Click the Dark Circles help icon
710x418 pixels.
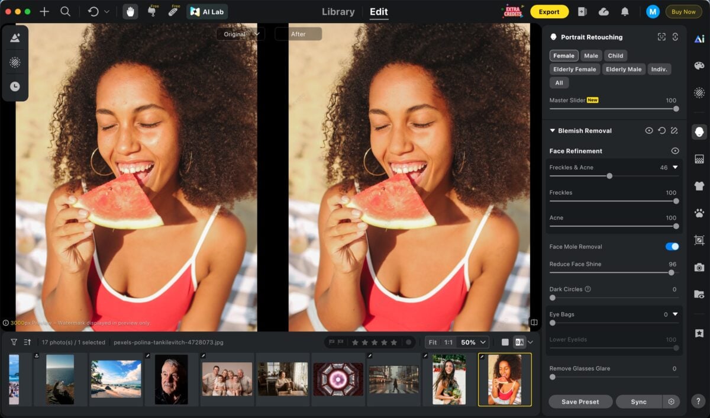pyautogui.click(x=588, y=289)
